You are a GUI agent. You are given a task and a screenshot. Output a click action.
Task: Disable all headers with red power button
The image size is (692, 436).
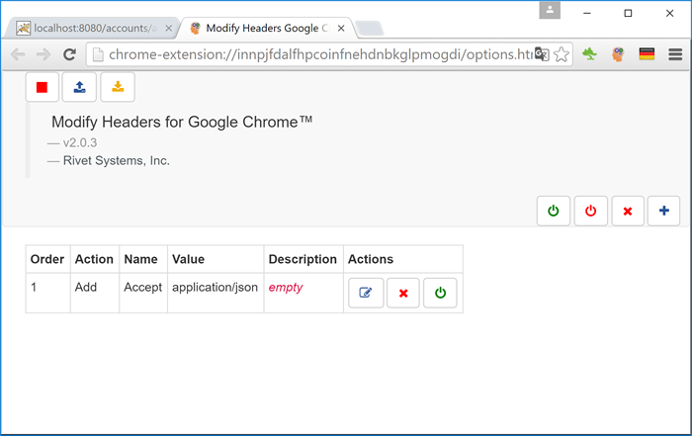(x=591, y=211)
